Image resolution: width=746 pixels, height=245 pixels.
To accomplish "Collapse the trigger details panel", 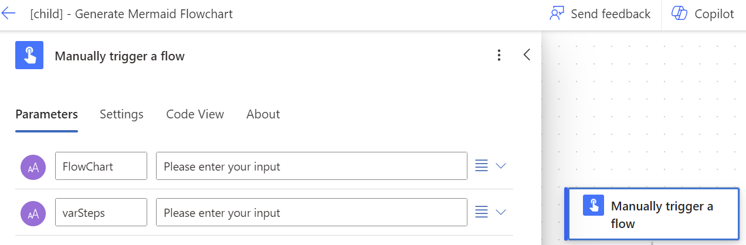I will coord(527,55).
